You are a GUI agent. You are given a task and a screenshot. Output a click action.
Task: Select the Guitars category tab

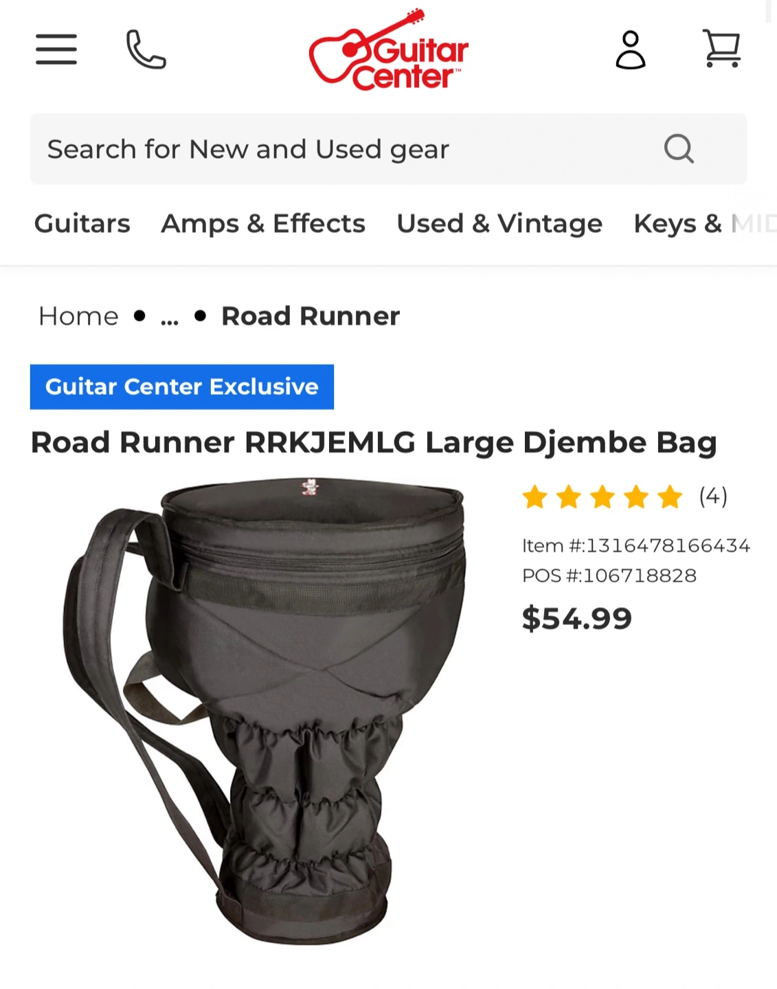pos(82,224)
